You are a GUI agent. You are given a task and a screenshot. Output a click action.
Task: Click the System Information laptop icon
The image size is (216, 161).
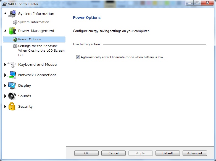point(12,14)
